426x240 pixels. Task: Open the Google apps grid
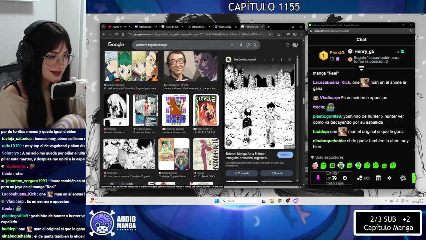[x=287, y=45]
